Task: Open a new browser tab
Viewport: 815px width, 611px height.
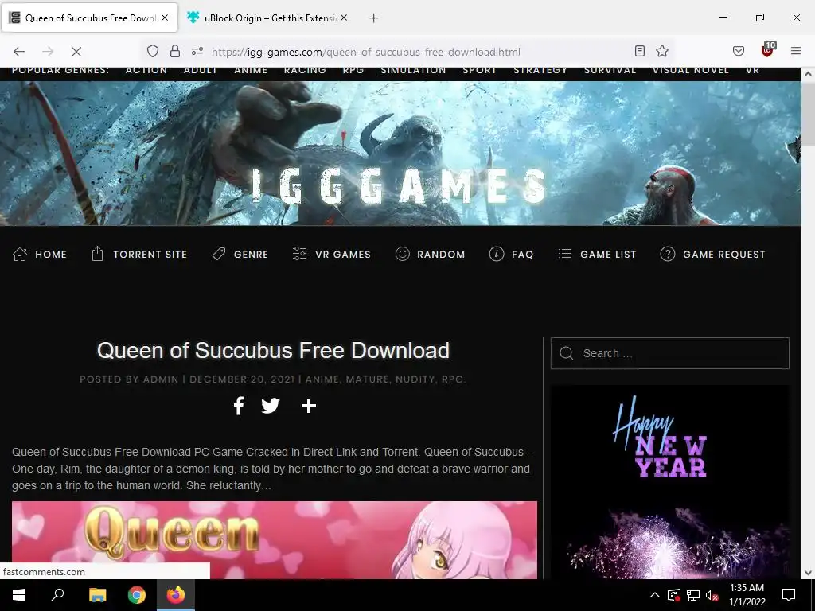Action: click(373, 18)
